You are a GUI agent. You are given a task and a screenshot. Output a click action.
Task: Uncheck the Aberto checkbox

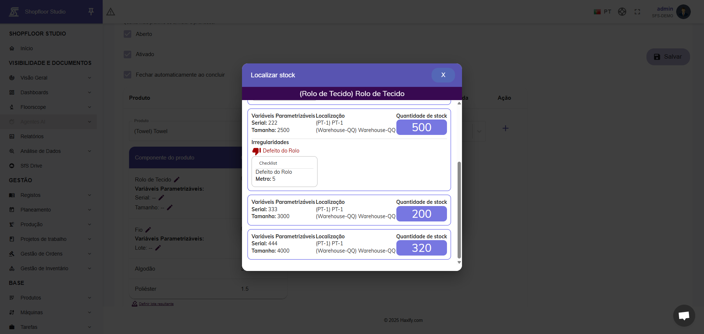coord(128,34)
